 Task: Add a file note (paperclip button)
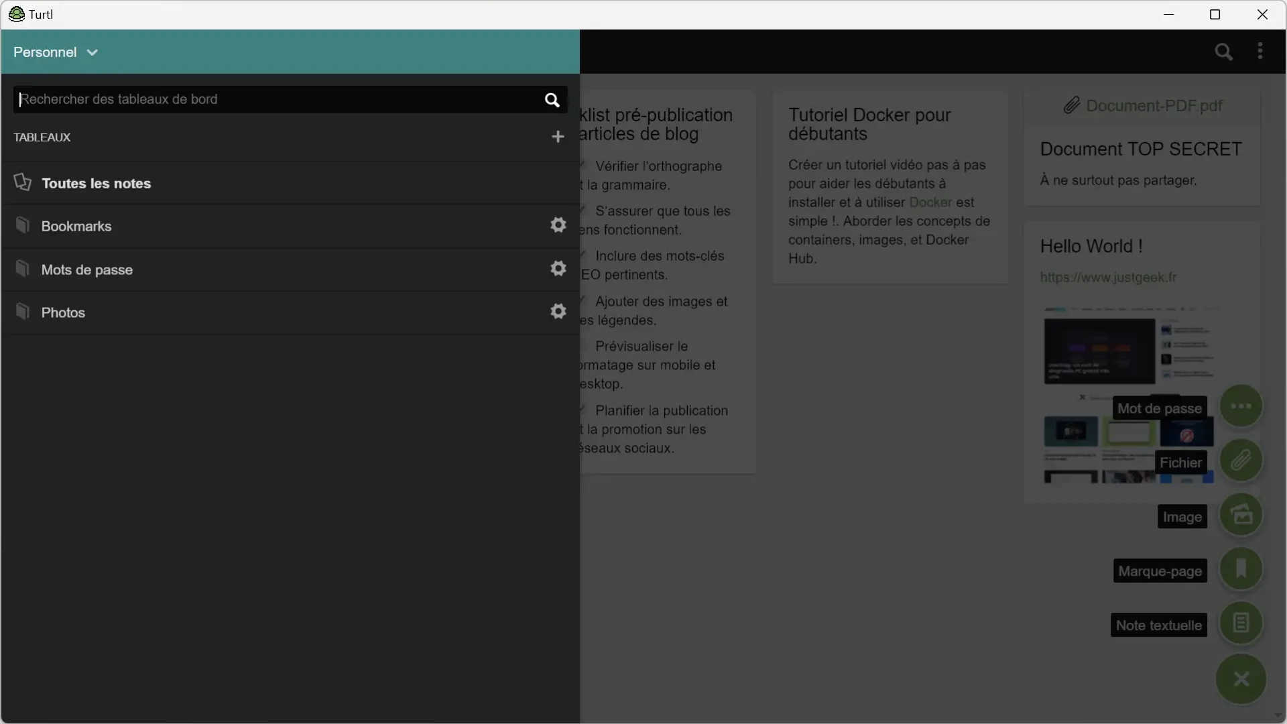(x=1241, y=461)
